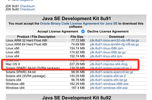Download jdk-8u91-solaris-x64.tar.Z
The image size is (152, 100).
tap(108, 76)
